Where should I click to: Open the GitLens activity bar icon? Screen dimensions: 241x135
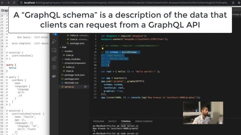(x=54, y=67)
